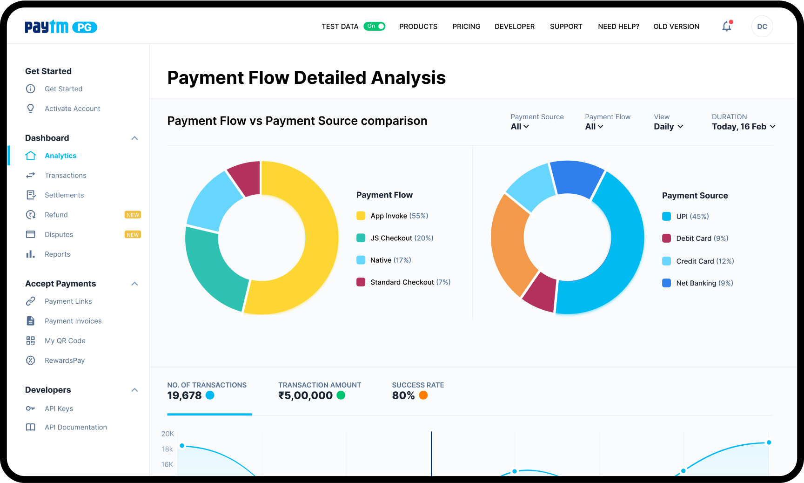Open the DC profile avatar
Screen dimensions: 804x483
tap(762, 26)
